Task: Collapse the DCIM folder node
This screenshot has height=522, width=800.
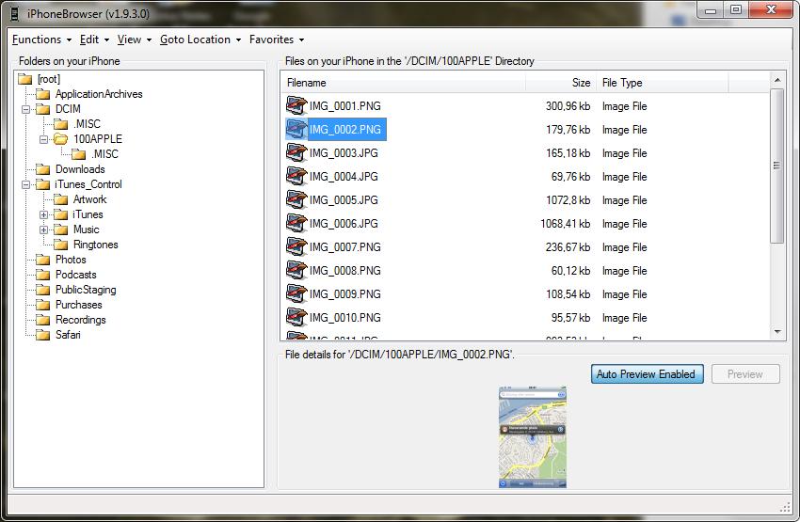Action: coord(25,109)
